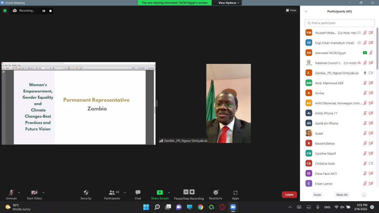This screenshot has height=213, width=379.
Task: Open the Reactions menu
Action: click(x=216, y=194)
